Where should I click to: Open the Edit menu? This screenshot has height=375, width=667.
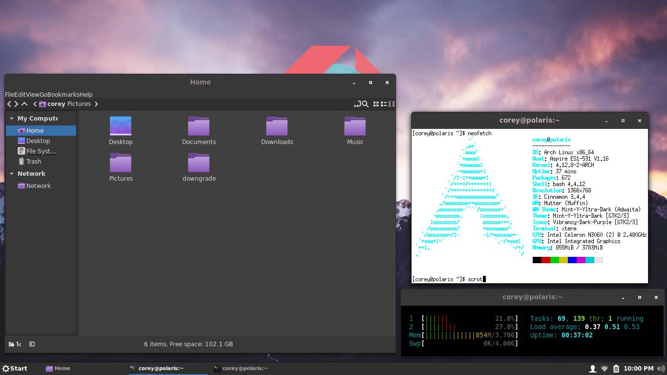[20, 95]
